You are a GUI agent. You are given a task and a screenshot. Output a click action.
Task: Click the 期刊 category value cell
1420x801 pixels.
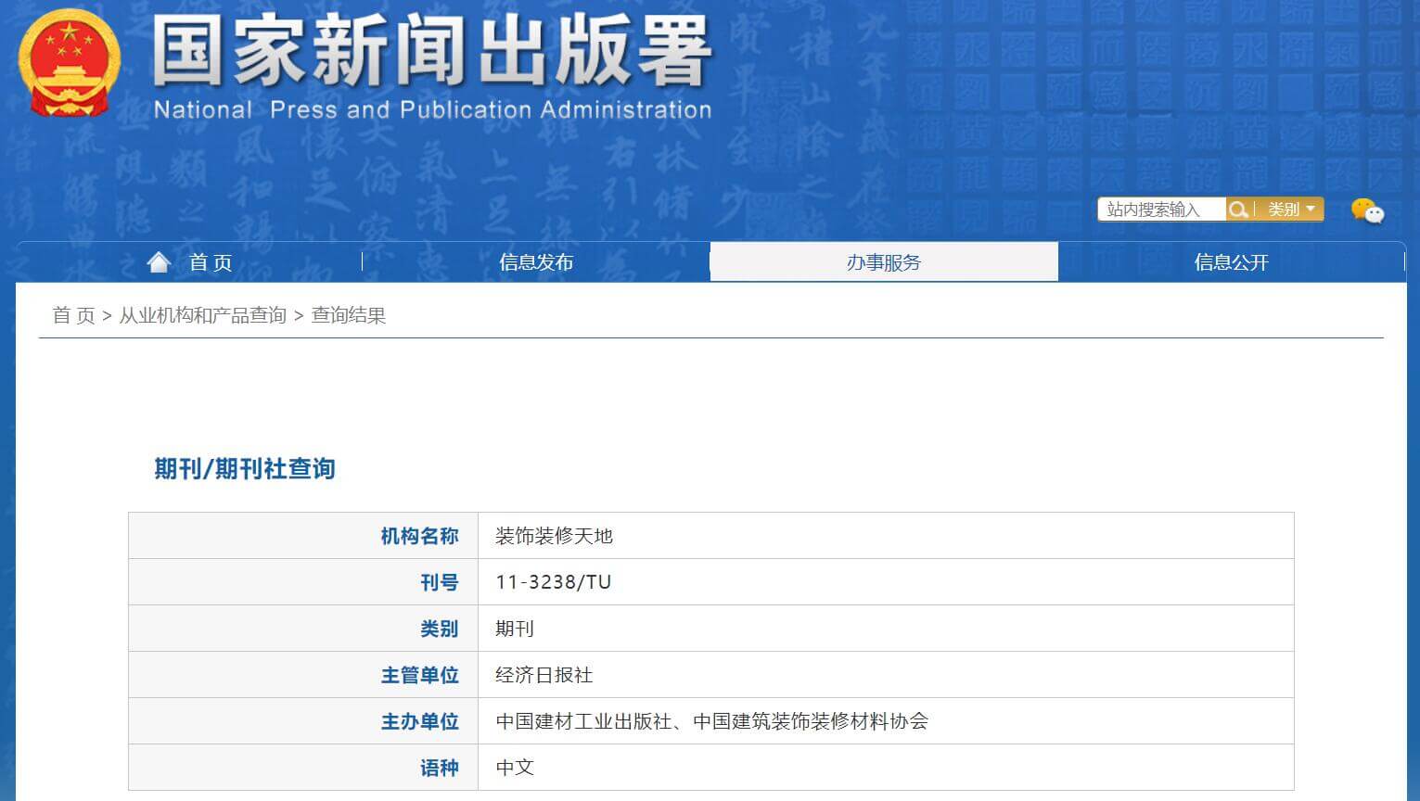[886, 629]
